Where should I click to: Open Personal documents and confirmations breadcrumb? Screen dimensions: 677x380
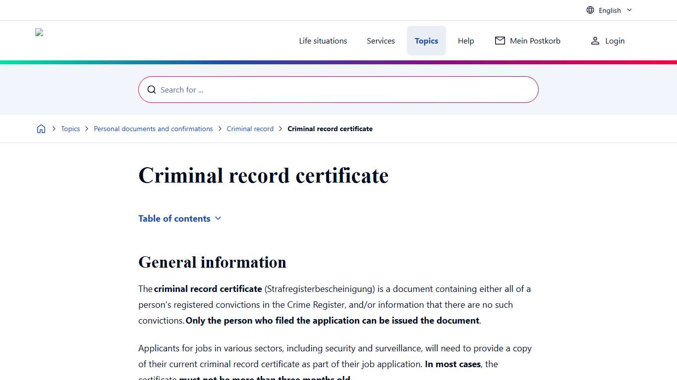click(x=153, y=129)
